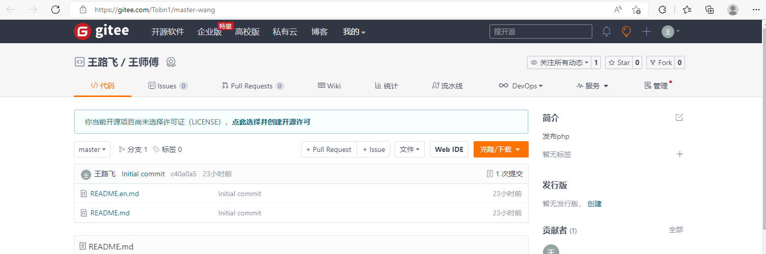This screenshot has width=766, height=254.
Task: Click 王路飞 avatar in the commit row
Action: [86, 174]
